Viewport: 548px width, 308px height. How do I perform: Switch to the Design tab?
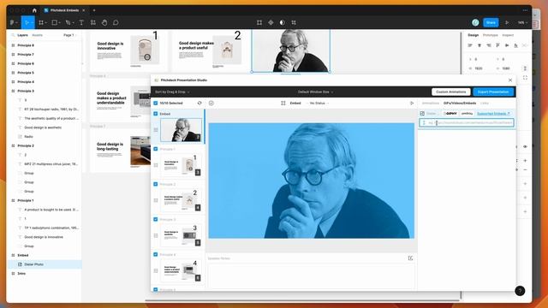coord(474,35)
